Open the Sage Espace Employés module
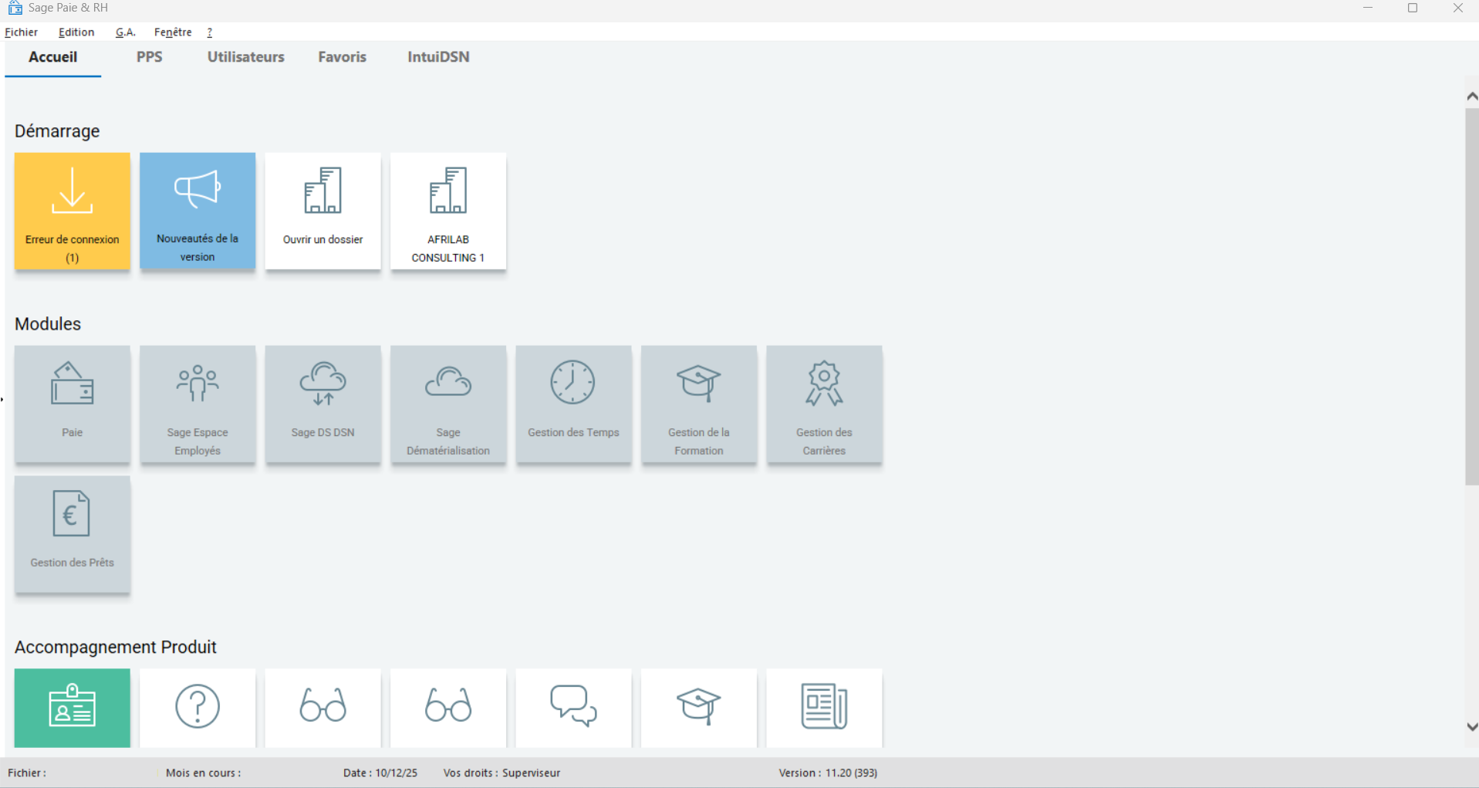This screenshot has width=1479, height=788. pos(198,404)
